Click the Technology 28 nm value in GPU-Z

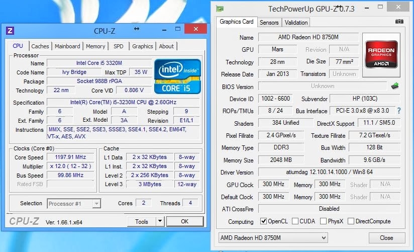coord(277,61)
